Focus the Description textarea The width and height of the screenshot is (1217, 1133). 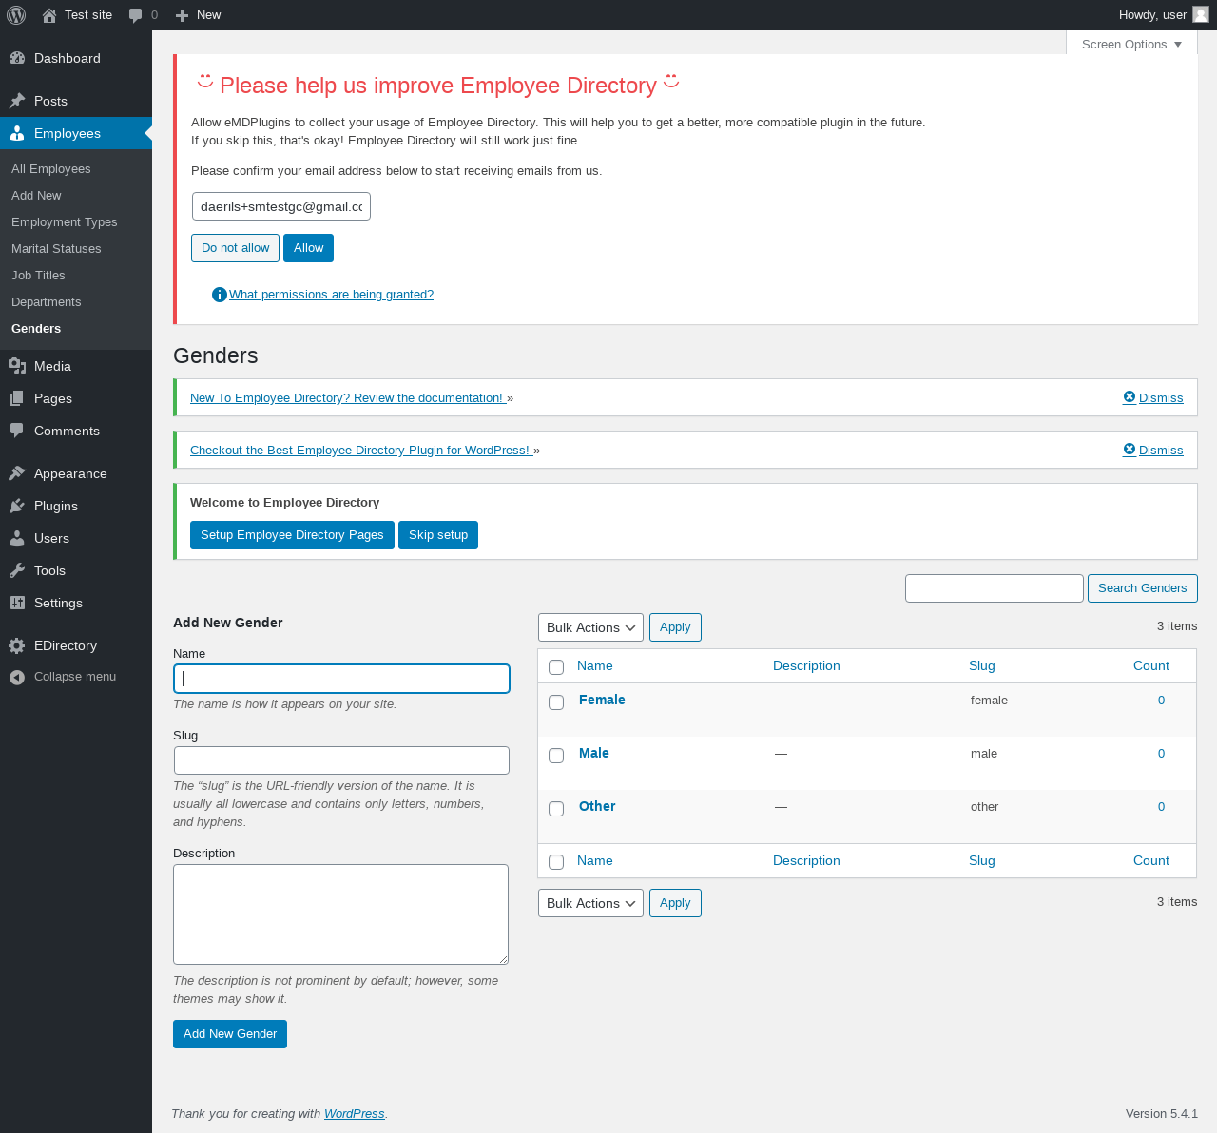pyautogui.click(x=340, y=914)
